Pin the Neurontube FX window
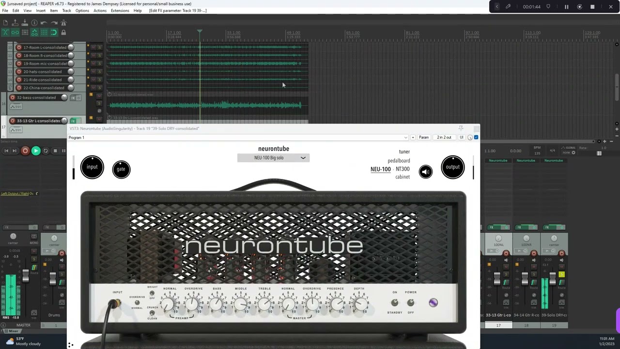 pyautogui.click(x=461, y=128)
